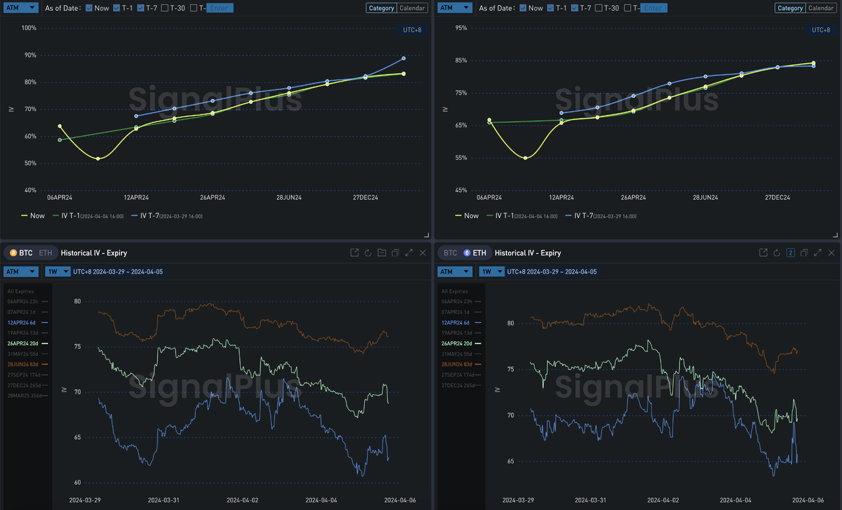Open BTC Historical IV panel in new window
Image resolution: width=842 pixels, height=510 pixels.
tap(355, 253)
